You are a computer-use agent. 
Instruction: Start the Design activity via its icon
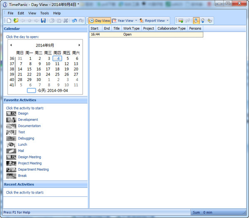pos(11,113)
